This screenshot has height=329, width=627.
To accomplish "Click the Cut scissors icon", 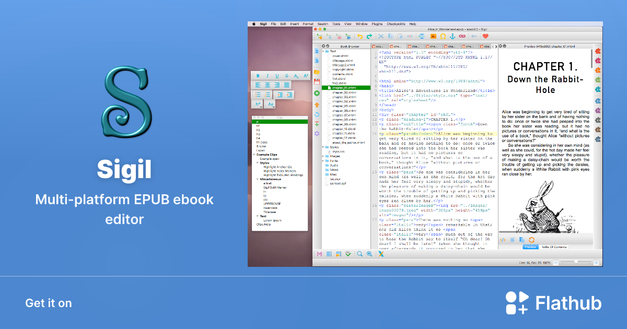I will [x=381, y=36].
